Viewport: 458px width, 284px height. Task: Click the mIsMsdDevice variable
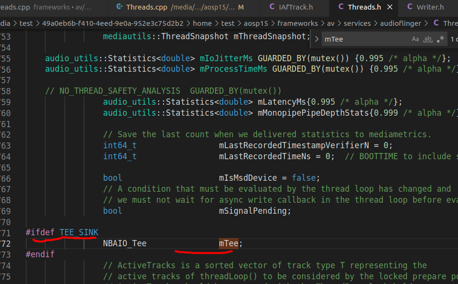click(x=248, y=178)
